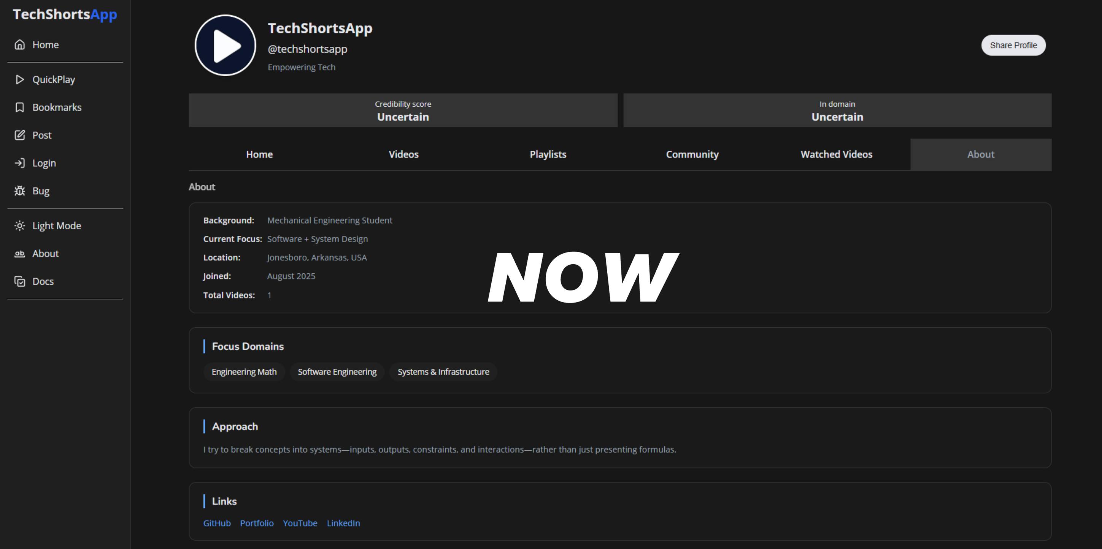This screenshot has height=549, width=1102.
Task: Open QuickPlay via its play triangle icon
Action: (x=20, y=79)
